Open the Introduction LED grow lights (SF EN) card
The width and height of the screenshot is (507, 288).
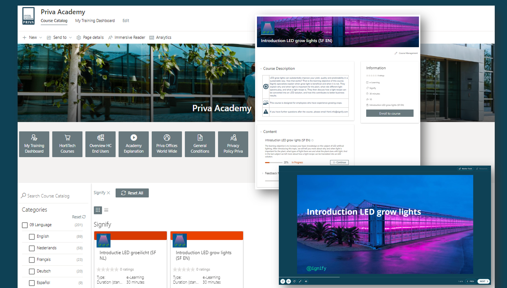point(207,259)
